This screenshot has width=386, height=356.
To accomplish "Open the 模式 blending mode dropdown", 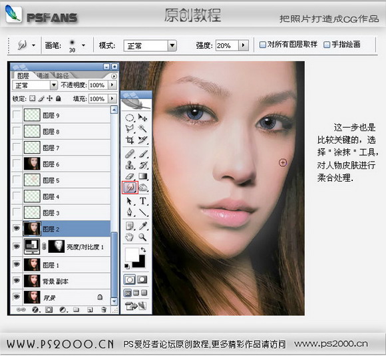I will pyautogui.click(x=172, y=45).
